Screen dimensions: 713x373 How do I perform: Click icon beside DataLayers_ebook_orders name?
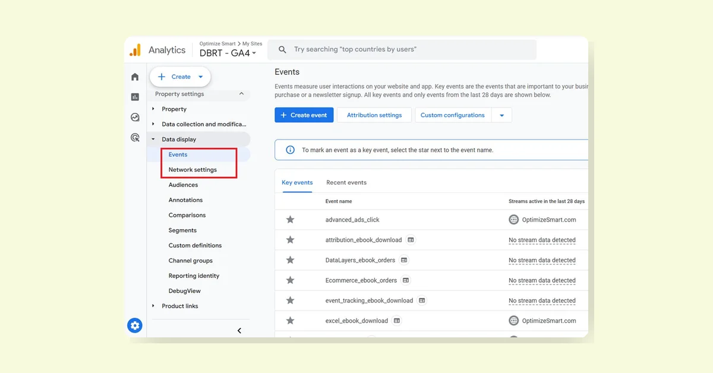coord(404,260)
